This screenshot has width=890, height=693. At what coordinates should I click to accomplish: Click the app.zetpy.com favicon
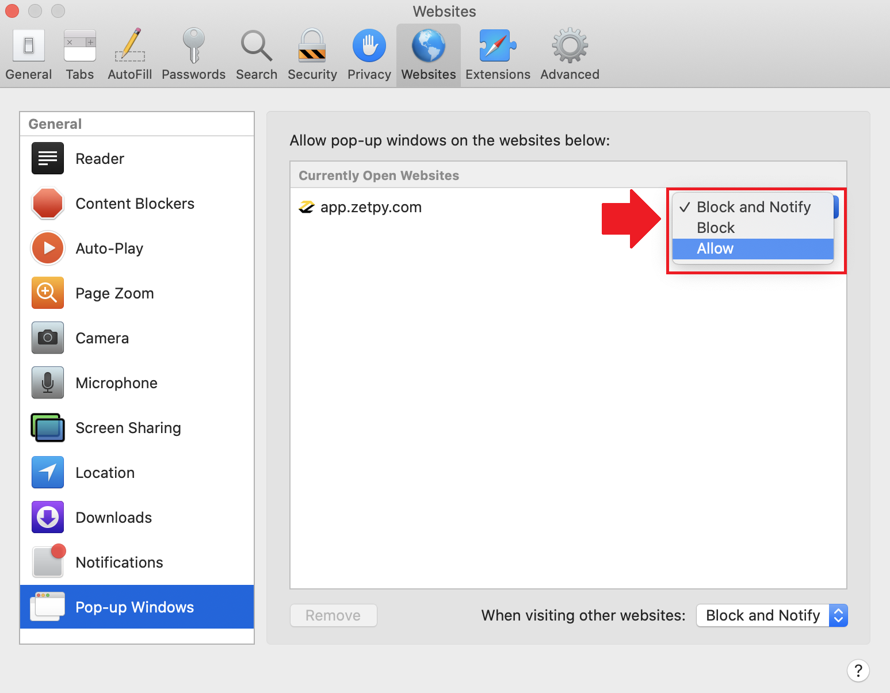coord(307,207)
